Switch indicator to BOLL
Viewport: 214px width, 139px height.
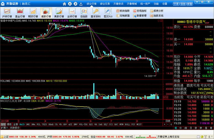[127, 124]
